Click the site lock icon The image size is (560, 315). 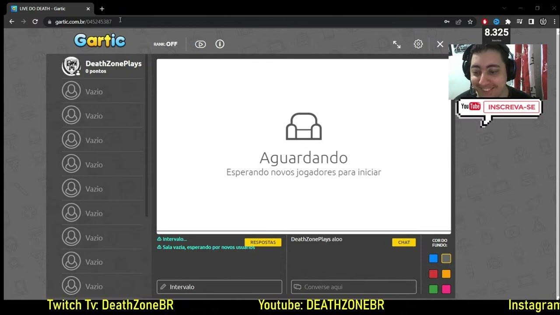[x=49, y=22]
